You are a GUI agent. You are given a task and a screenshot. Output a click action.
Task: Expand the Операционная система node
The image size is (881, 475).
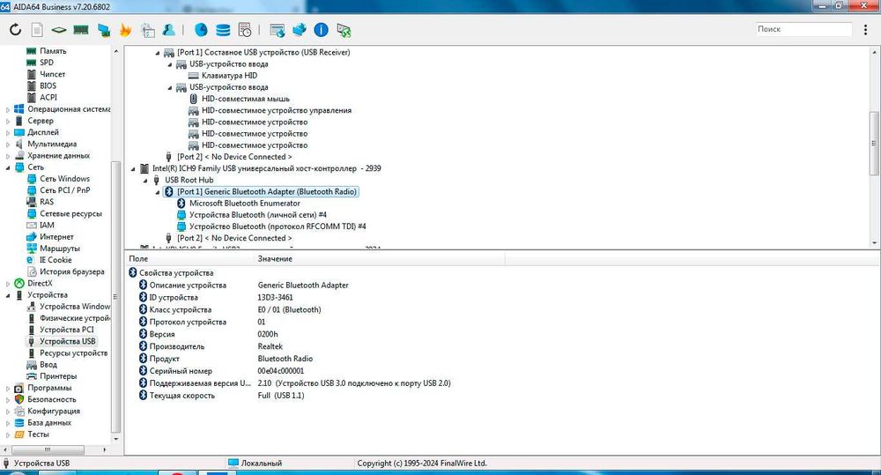pos(8,109)
